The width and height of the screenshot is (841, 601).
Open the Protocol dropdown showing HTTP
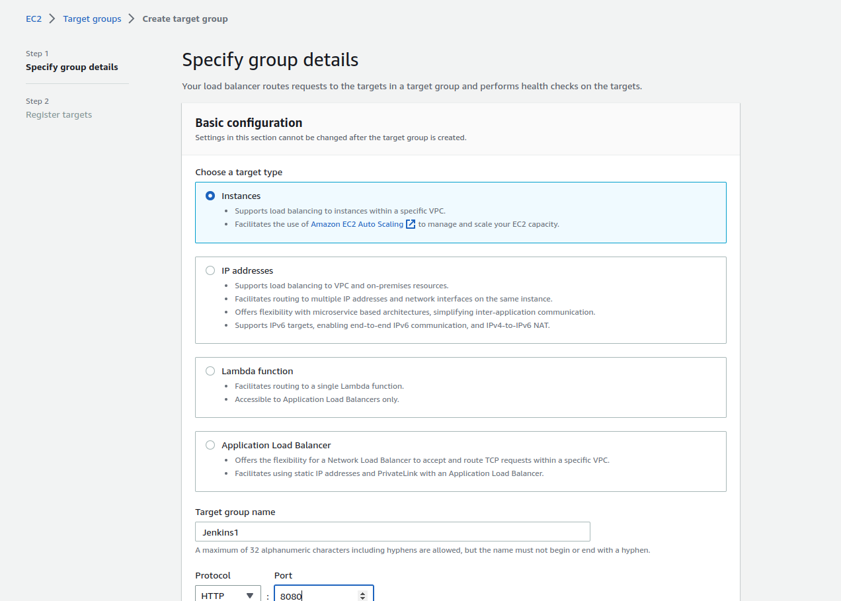(x=227, y=595)
